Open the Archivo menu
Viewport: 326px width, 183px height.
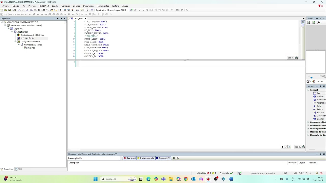(x=6, y=6)
